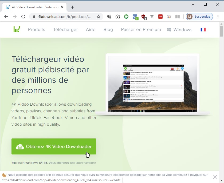Click the circular script 'f' extension icon
This screenshot has height=183, width=224.
[117, 17]
